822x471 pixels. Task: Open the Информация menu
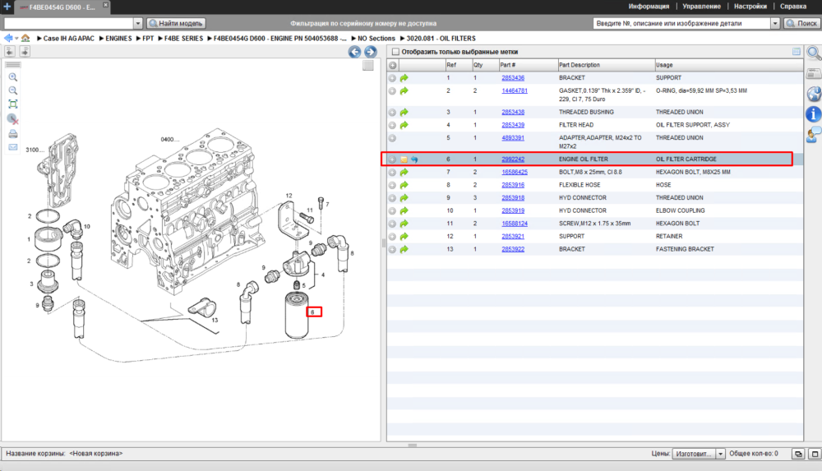coord(649,7)
